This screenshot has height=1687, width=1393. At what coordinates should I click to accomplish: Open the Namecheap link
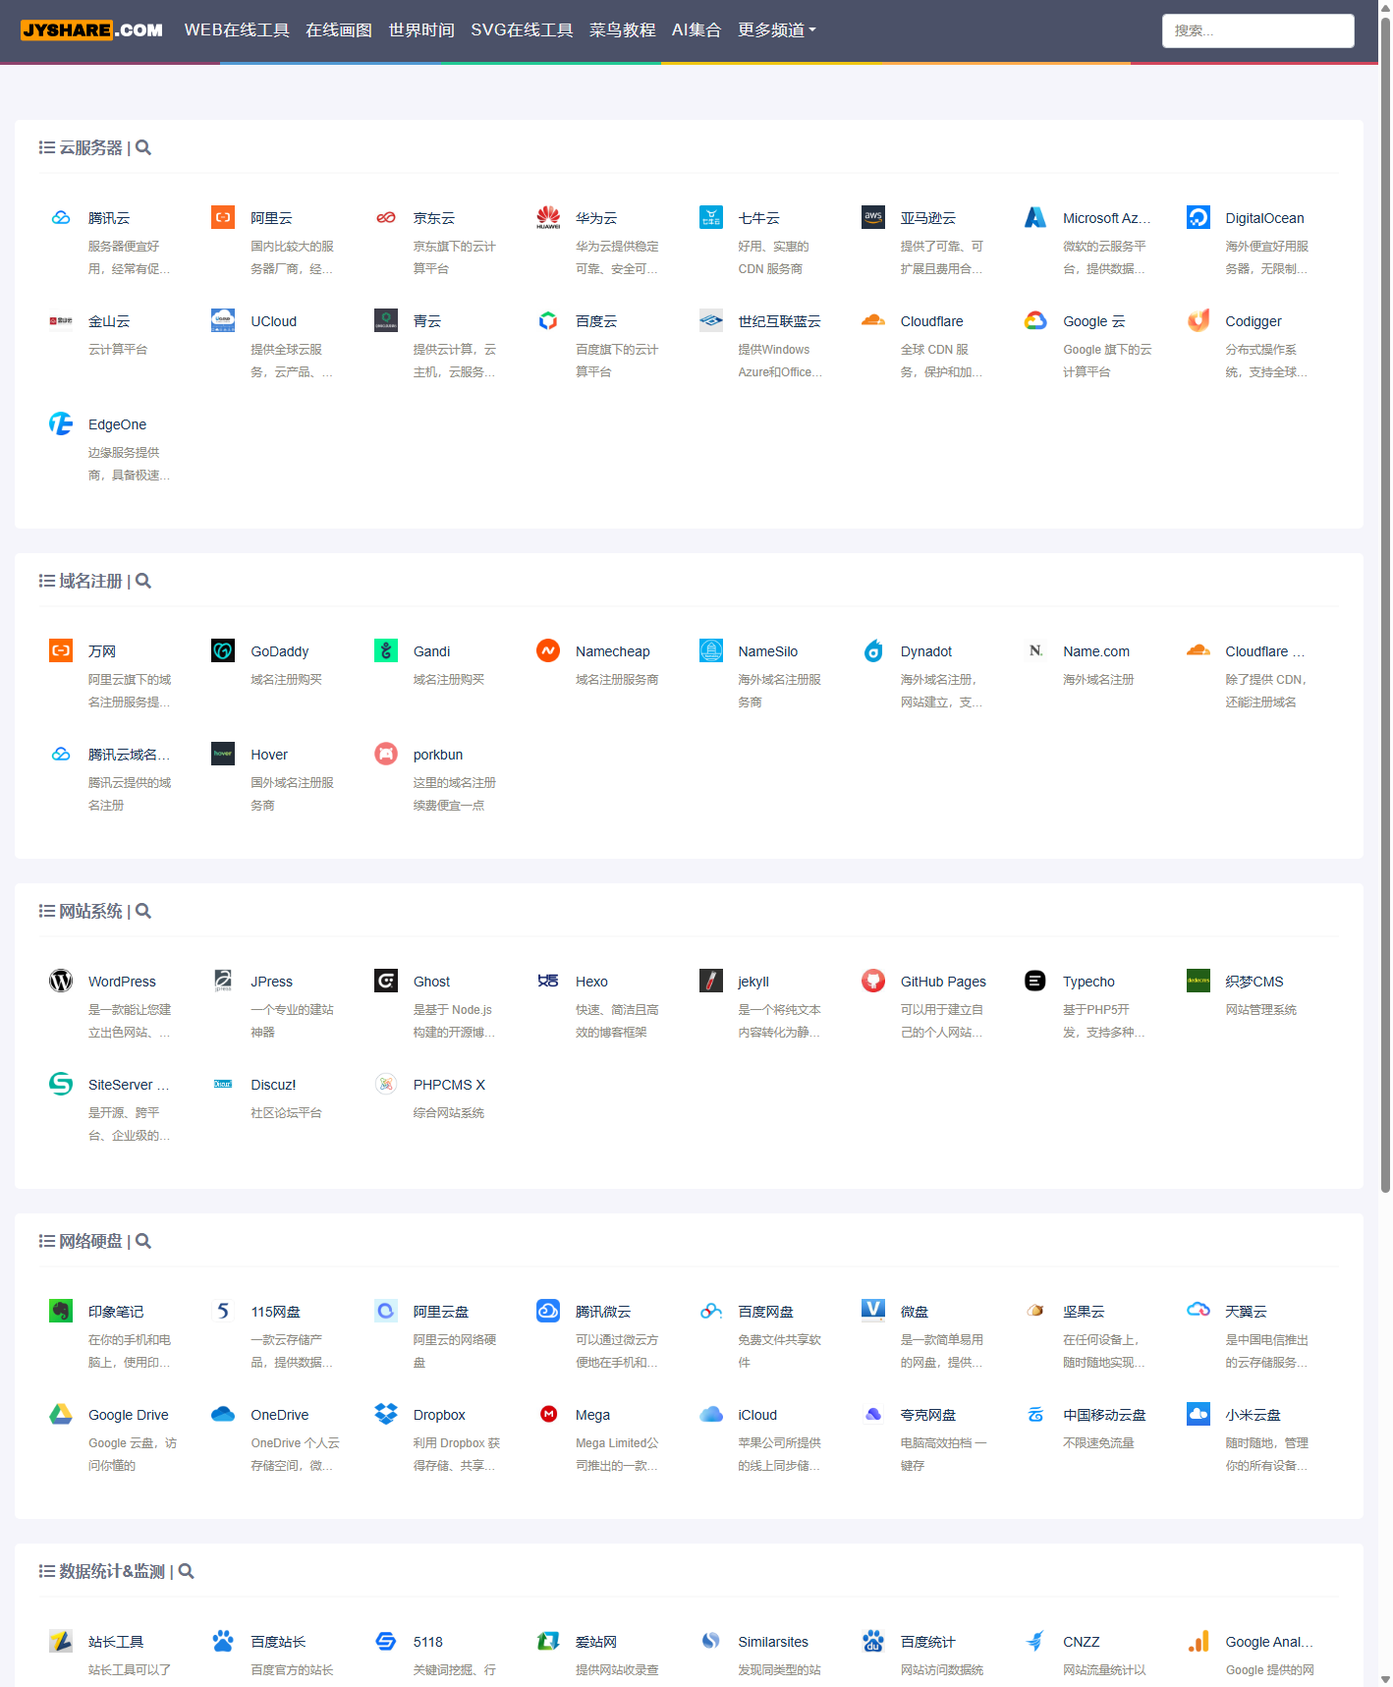coord(612,651)
